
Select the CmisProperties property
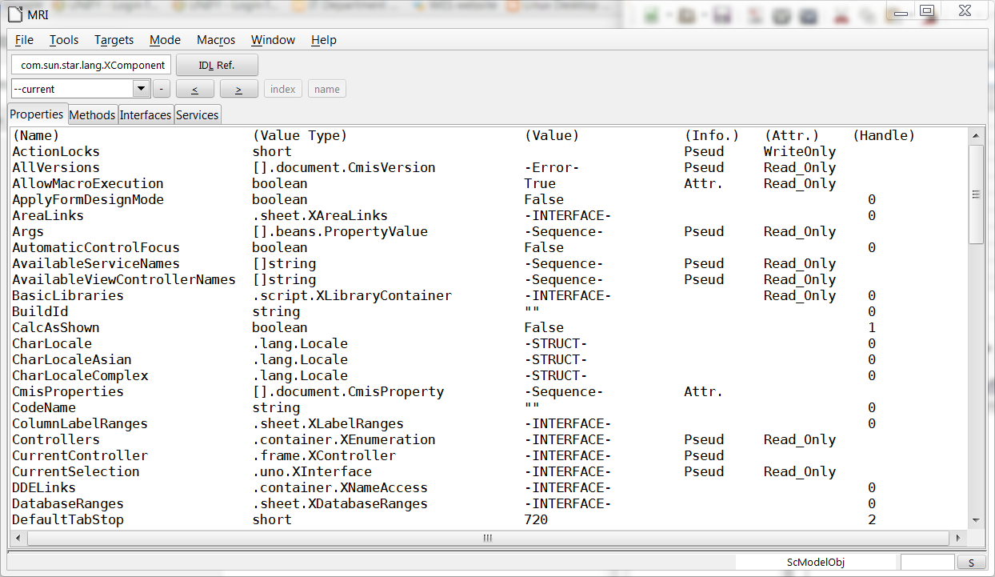pyautogui.click(x=68, y=391)
